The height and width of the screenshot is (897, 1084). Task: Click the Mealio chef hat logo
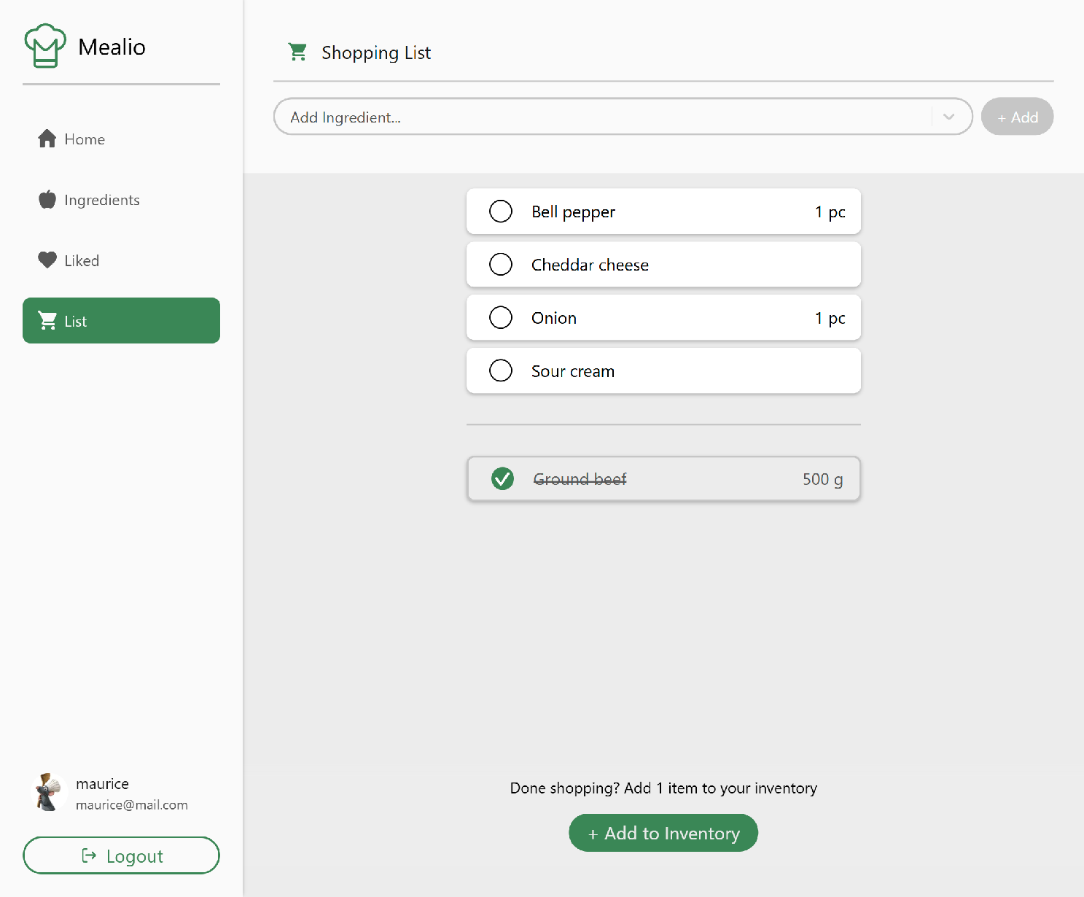(45, 46)
